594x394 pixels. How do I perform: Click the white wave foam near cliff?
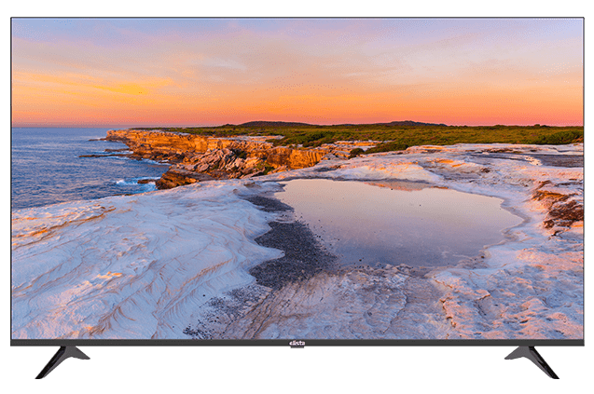click(x=131, y=182)
